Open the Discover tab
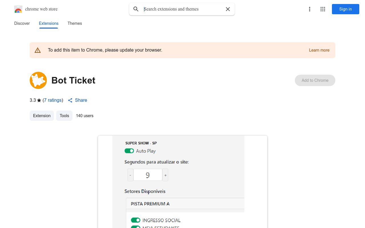 tap(22, 23)
